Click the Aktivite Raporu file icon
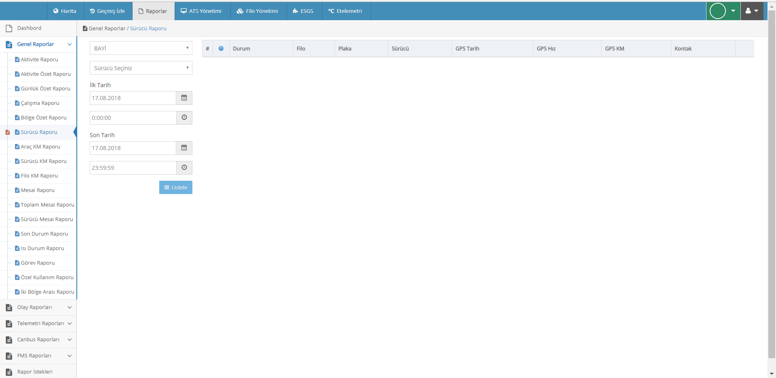The image size is (776, 378). point(17,59)
